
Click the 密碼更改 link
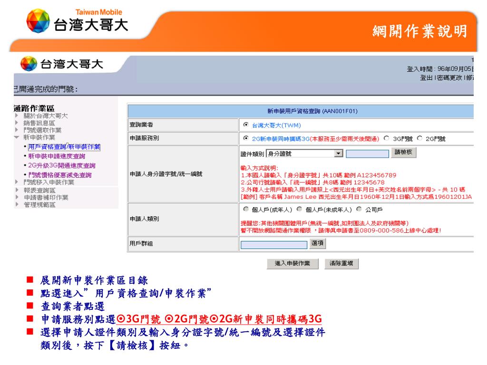(449, 78)
